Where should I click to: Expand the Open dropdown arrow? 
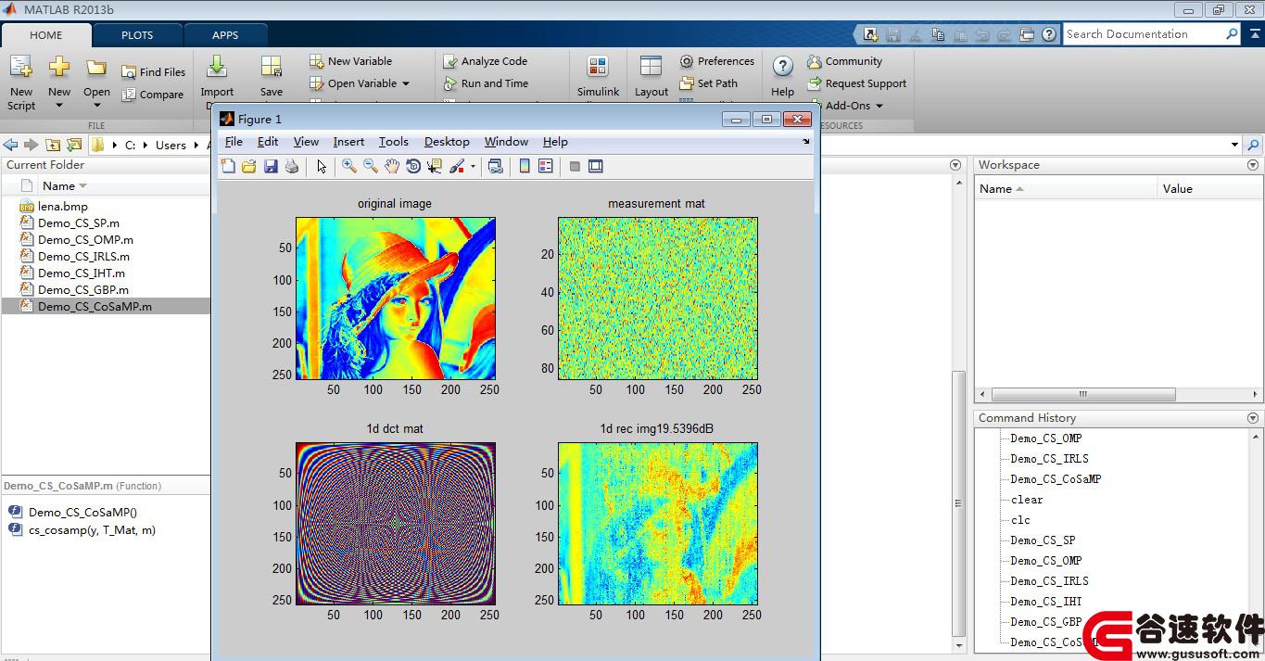(96, 106)
